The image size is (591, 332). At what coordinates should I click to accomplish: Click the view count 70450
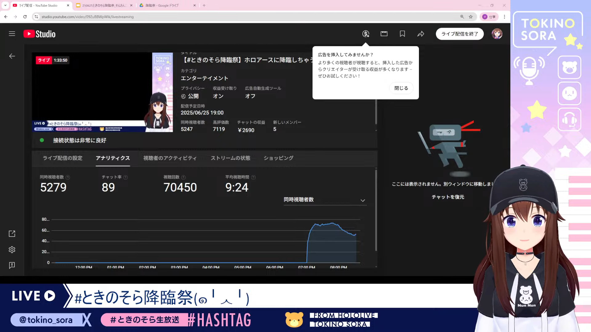180,188
